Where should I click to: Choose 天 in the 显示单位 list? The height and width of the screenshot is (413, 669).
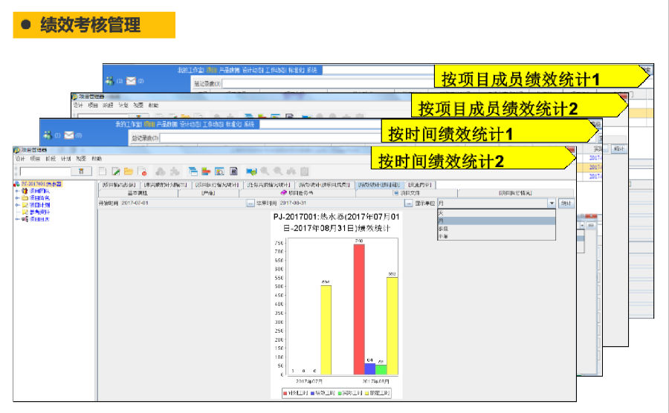tap(497, 213)
